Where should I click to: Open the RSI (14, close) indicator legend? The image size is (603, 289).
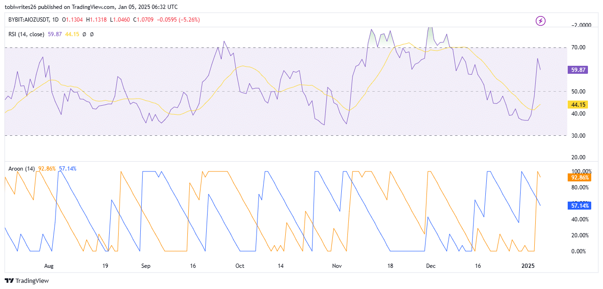coord(26,34)
